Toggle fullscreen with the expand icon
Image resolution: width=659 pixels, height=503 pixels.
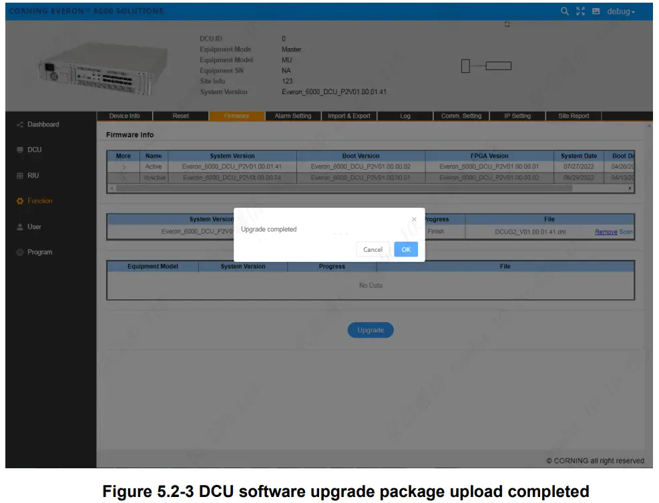(x=580, y=11)
